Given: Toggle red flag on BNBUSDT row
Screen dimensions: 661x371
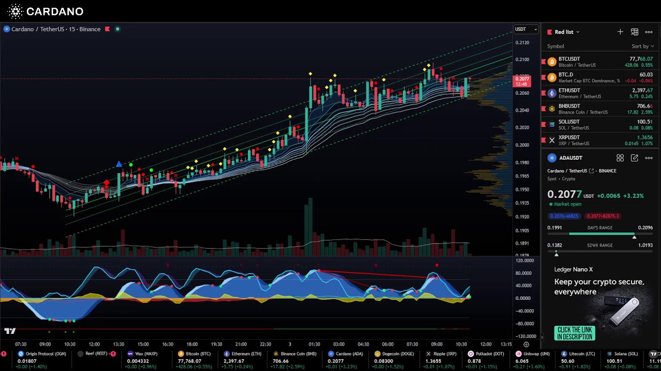Looking at the screenshot, I should point(543,109).
